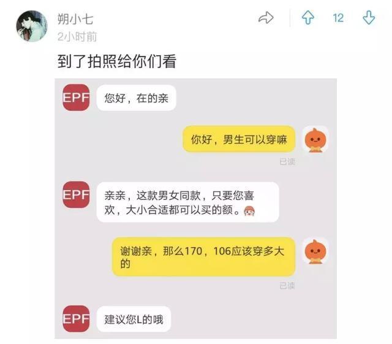
Task: Click the bottom EPF shop avatar
Action: coord(76,319)
